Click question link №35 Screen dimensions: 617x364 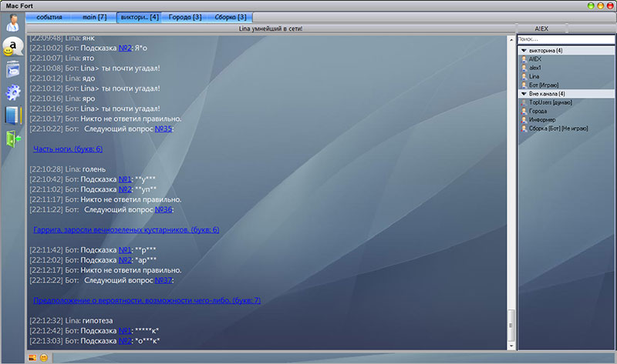164,129
